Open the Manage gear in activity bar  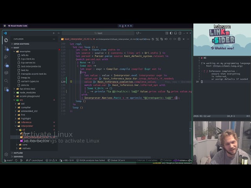(6, 154)
